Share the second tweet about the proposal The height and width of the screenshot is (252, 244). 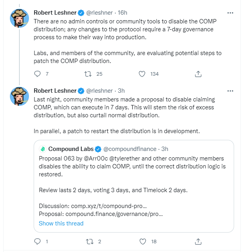click(x=198, y=241)
